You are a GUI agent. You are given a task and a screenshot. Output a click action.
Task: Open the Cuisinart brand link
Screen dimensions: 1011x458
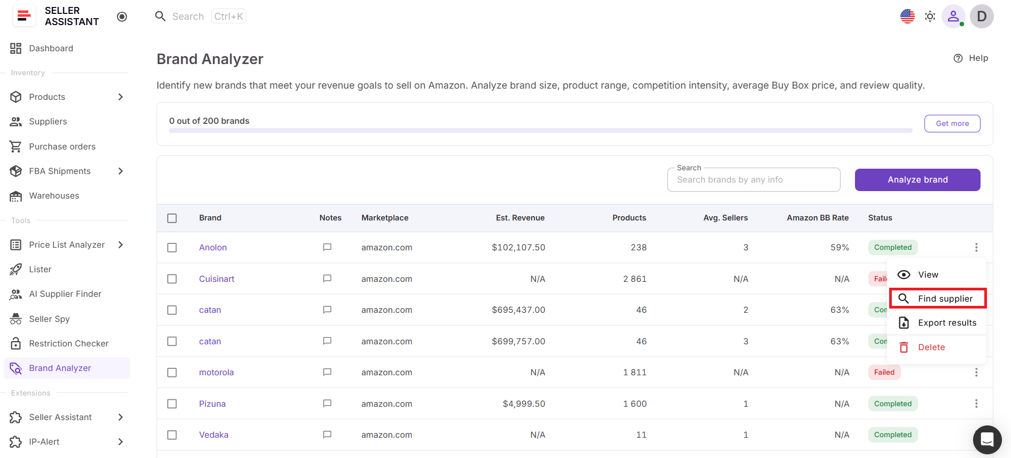216,279
